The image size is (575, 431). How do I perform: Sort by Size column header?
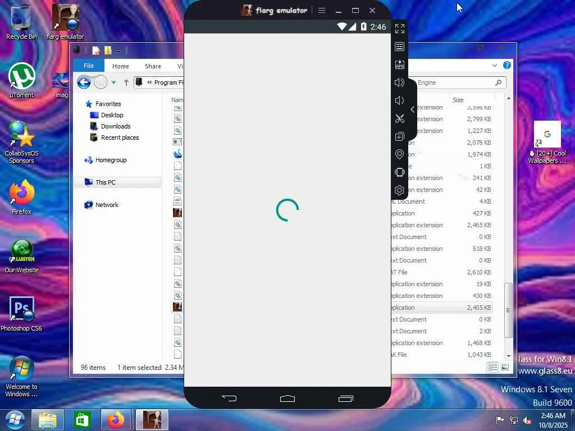point(458,100)
